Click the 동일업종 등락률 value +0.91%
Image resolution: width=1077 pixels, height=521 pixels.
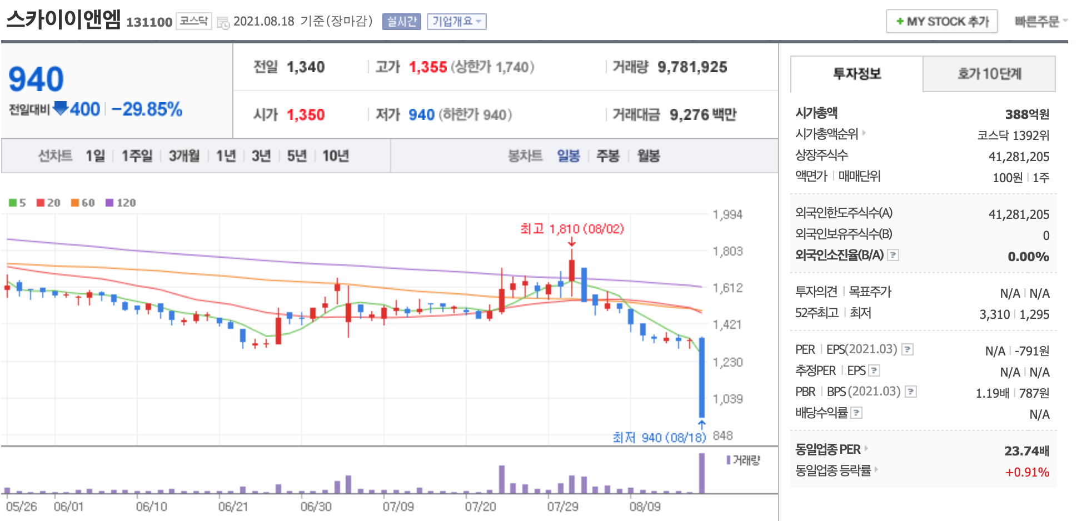point(1028,472)
